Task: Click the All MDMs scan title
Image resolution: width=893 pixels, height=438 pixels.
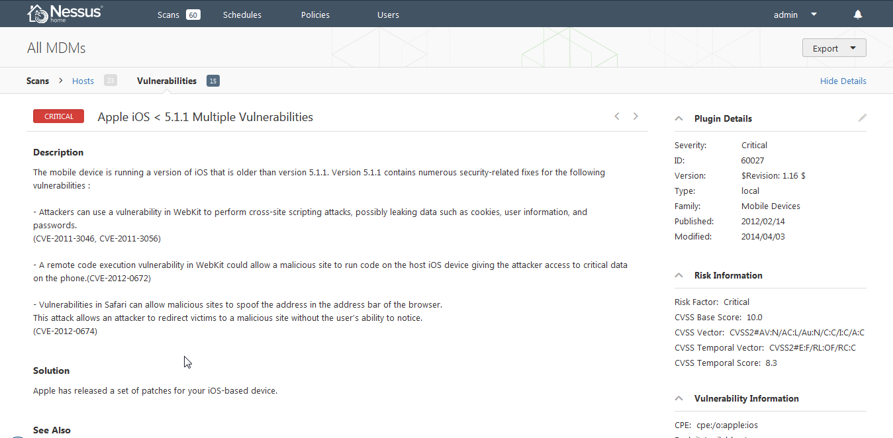Action: (x=56, y=48)
